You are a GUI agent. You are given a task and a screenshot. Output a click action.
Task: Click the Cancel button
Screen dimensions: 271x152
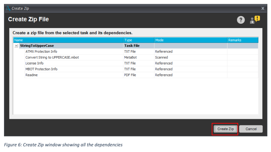click(251, 129)
